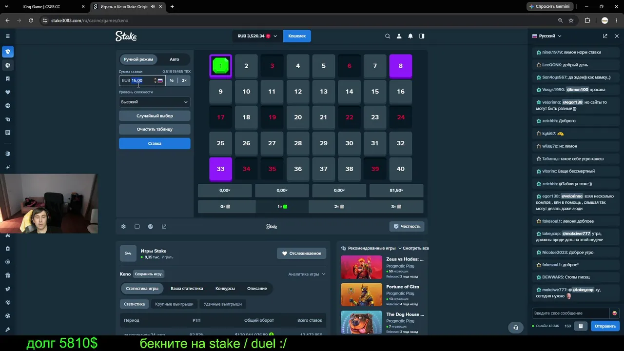Open site search with the magnifier icon

pos(388,36)
